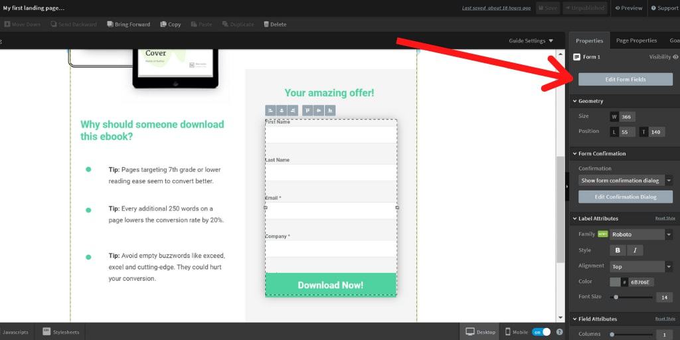Click the Copy toolbar button
680x340 pixels.
171,25
